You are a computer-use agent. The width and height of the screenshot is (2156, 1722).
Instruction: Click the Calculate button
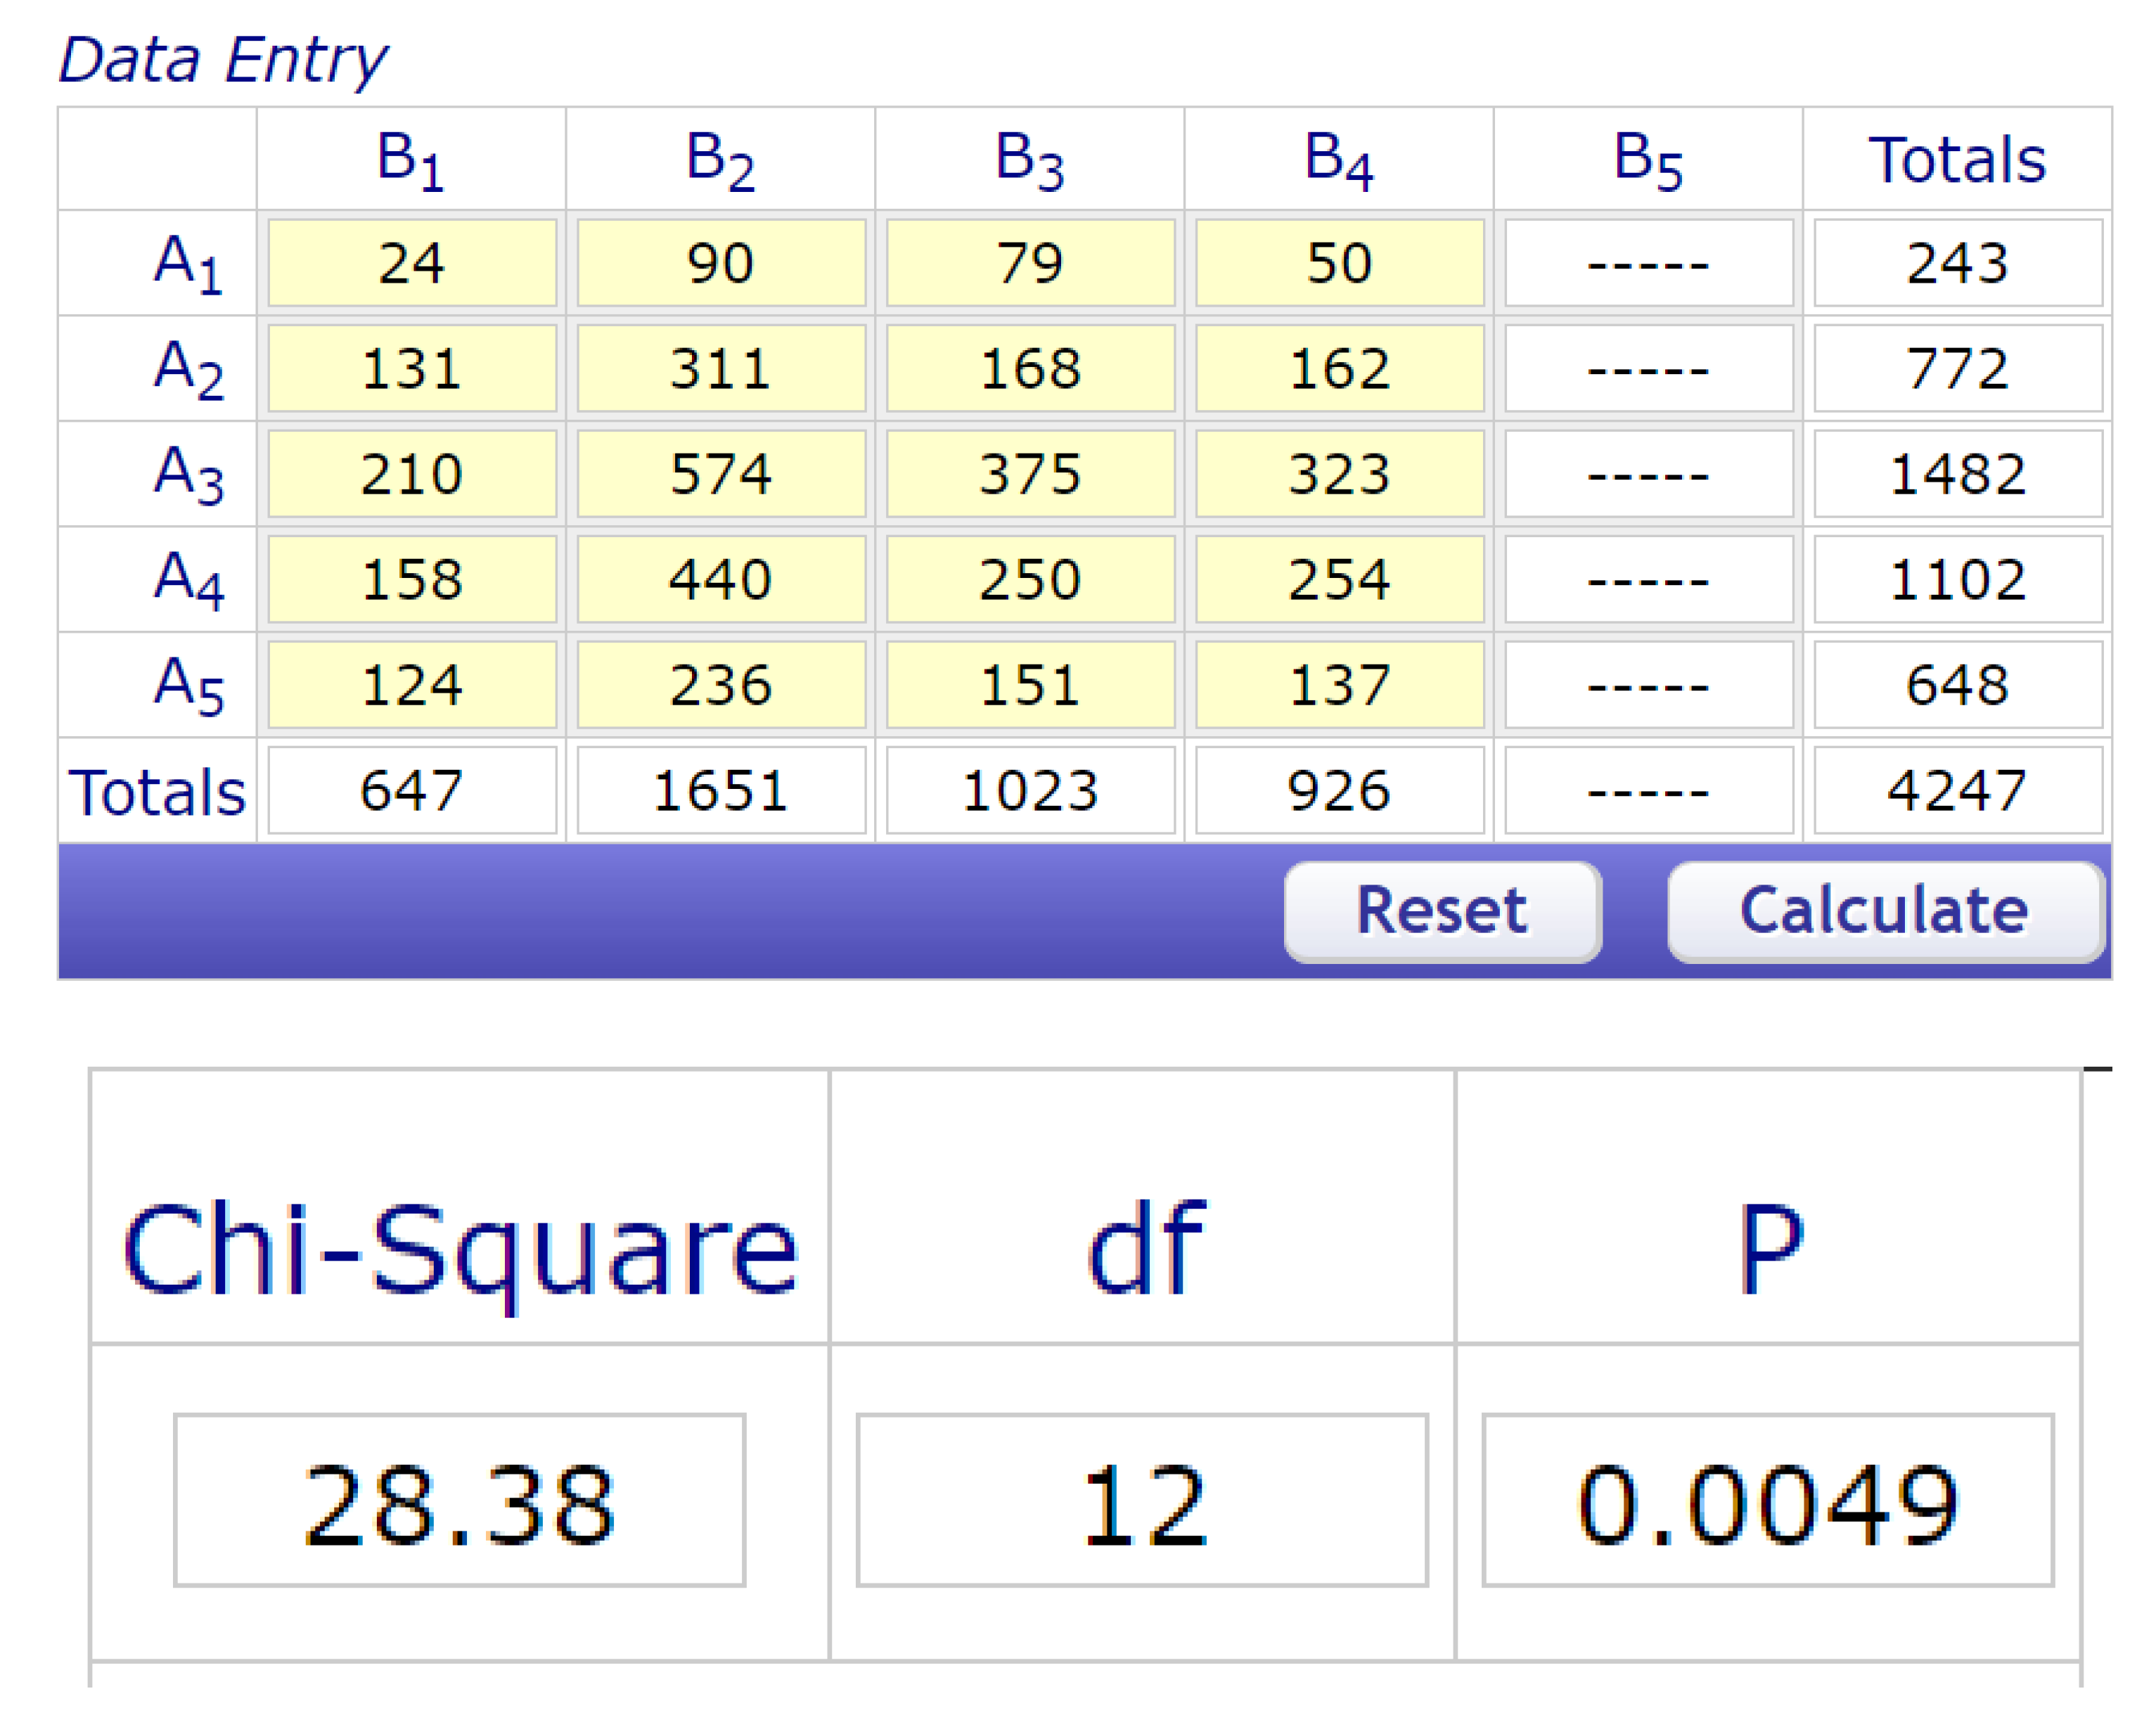click(x=1885, y=912)
